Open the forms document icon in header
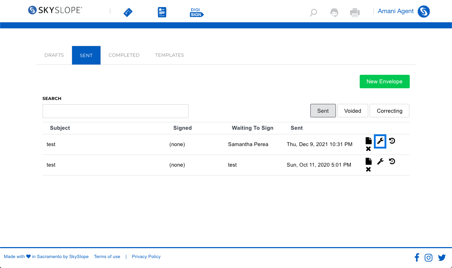This screenshot has height=268, width=452. click(x=162, y=12)
